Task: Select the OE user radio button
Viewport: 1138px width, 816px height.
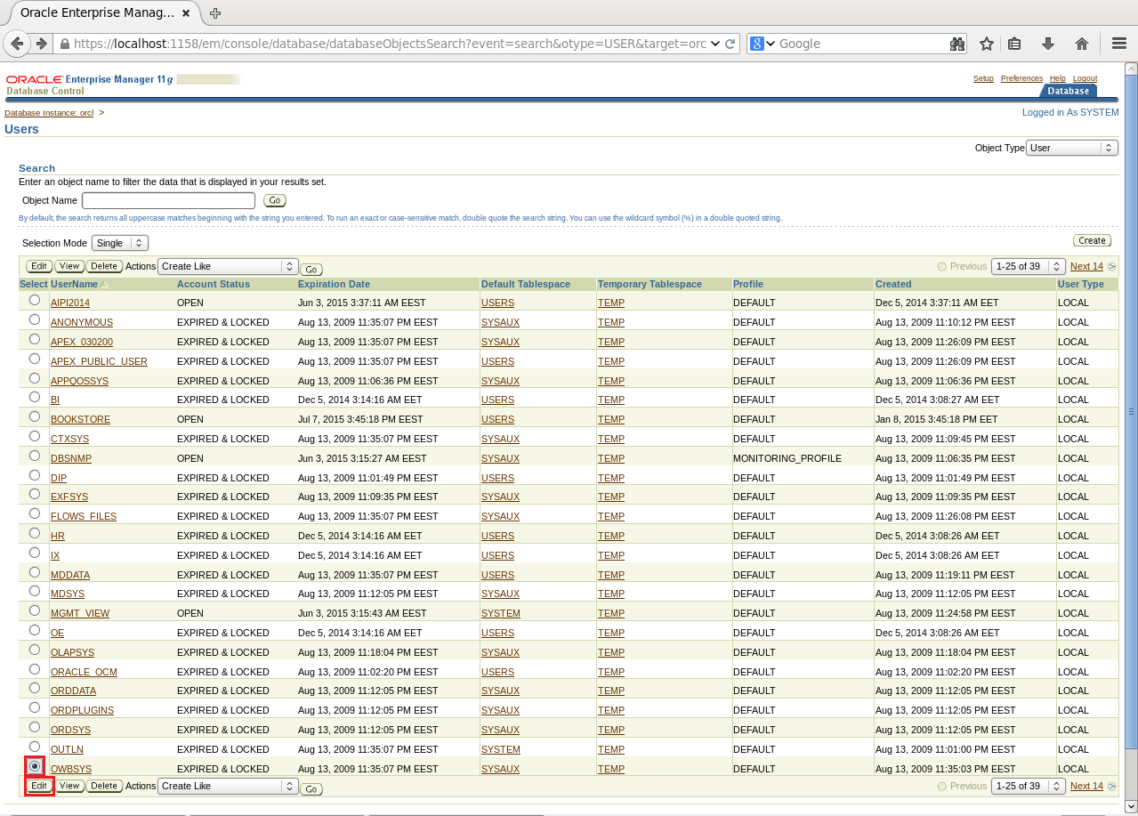Action: point(35,630)
